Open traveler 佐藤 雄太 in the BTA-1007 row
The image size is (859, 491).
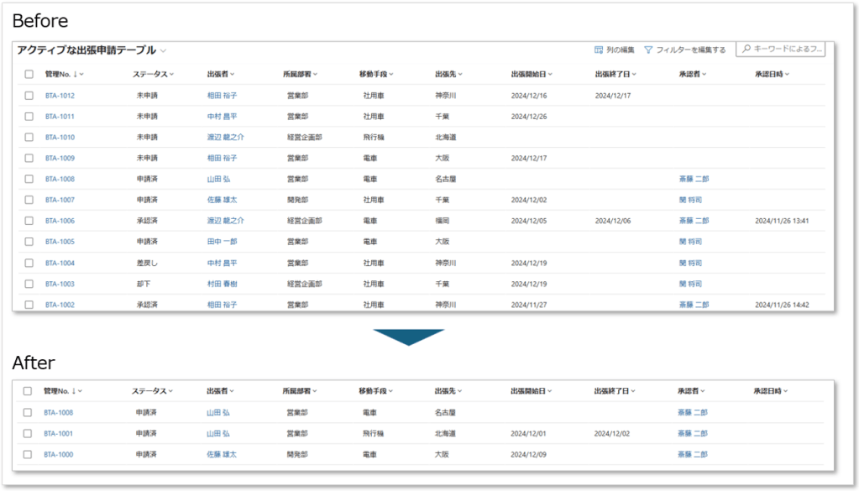pos(222,200)
